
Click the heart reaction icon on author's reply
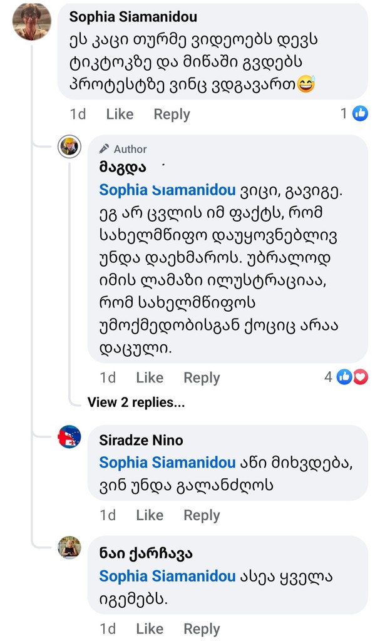pyautogui.click(x=361, y=377)
